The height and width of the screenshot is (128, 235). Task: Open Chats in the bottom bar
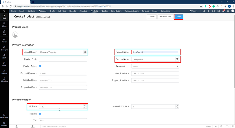pos(16,126)
